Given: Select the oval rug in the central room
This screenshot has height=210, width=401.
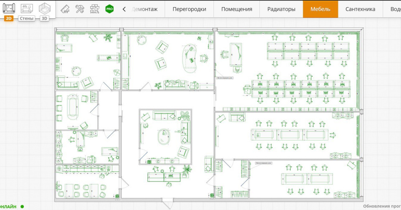Looking at the screenshot, I should pyautogui.click(x=164, y=137).
